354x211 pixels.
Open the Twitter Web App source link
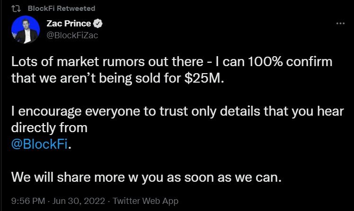point(146,201)
